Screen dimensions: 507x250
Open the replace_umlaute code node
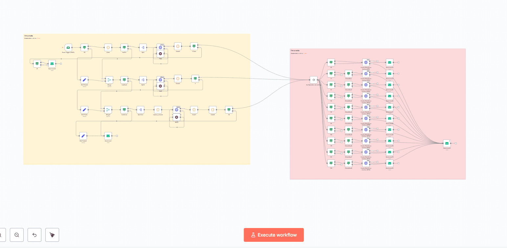(158, 110)
